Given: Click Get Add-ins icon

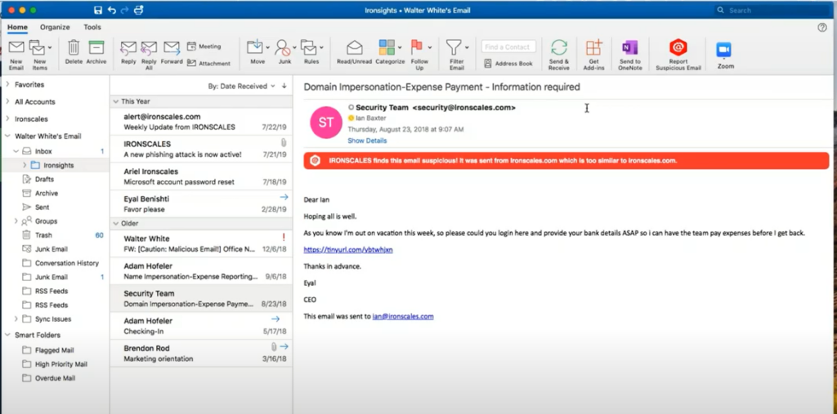Looking at the screenshot, I should (x=593, y=47).
